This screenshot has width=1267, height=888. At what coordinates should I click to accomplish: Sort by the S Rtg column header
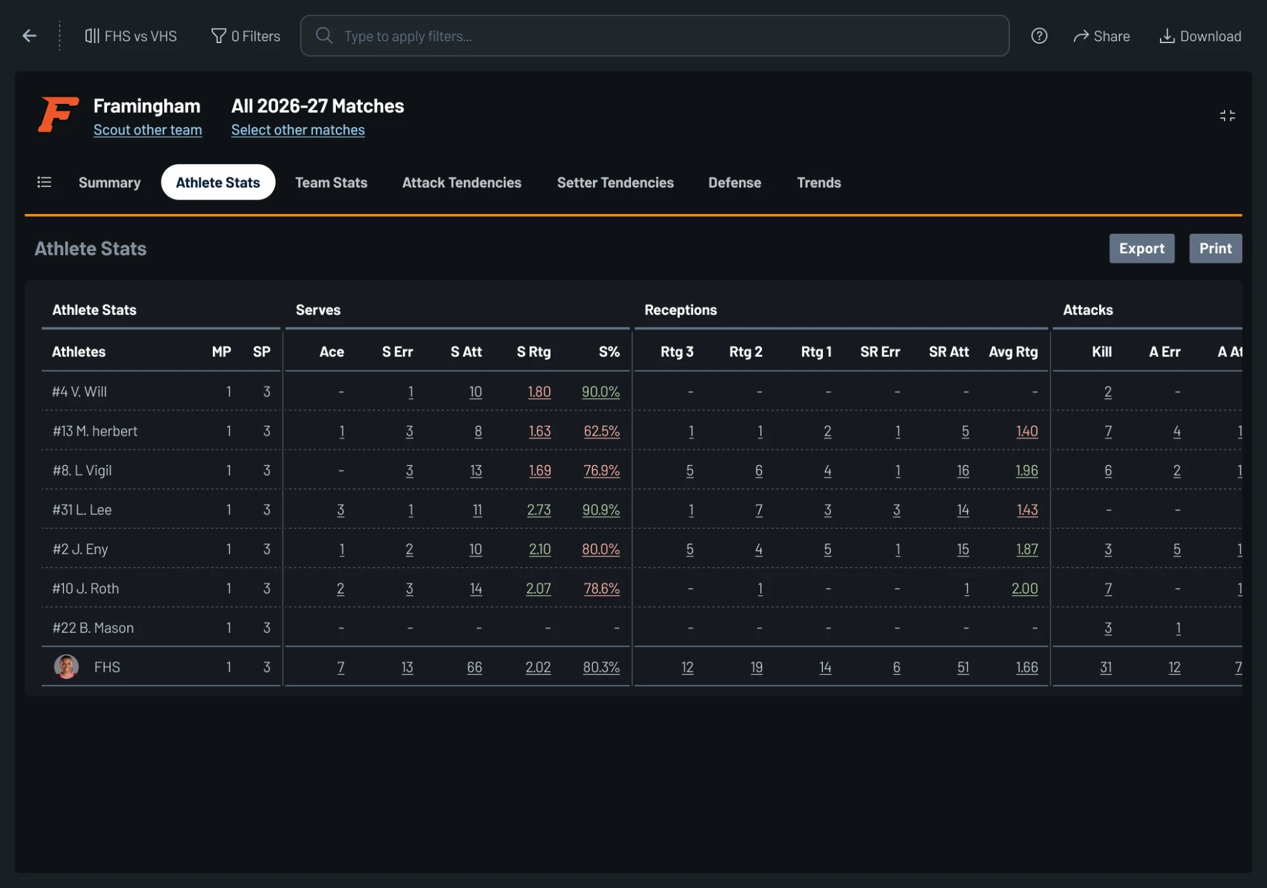click(x=533, y=352)
